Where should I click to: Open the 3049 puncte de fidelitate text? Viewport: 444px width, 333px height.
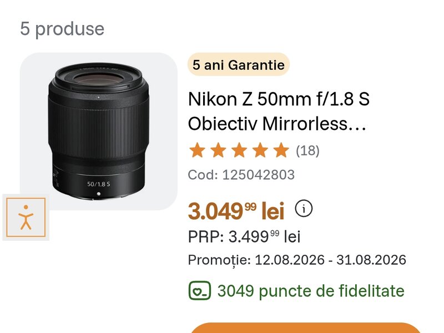click(x=311, y=291)
